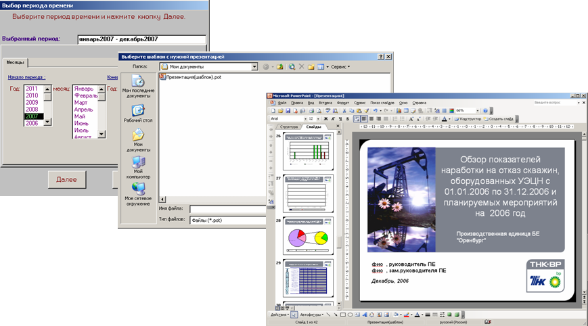Click the Конструктор button

pyautogui.click(x=468, y=119)
